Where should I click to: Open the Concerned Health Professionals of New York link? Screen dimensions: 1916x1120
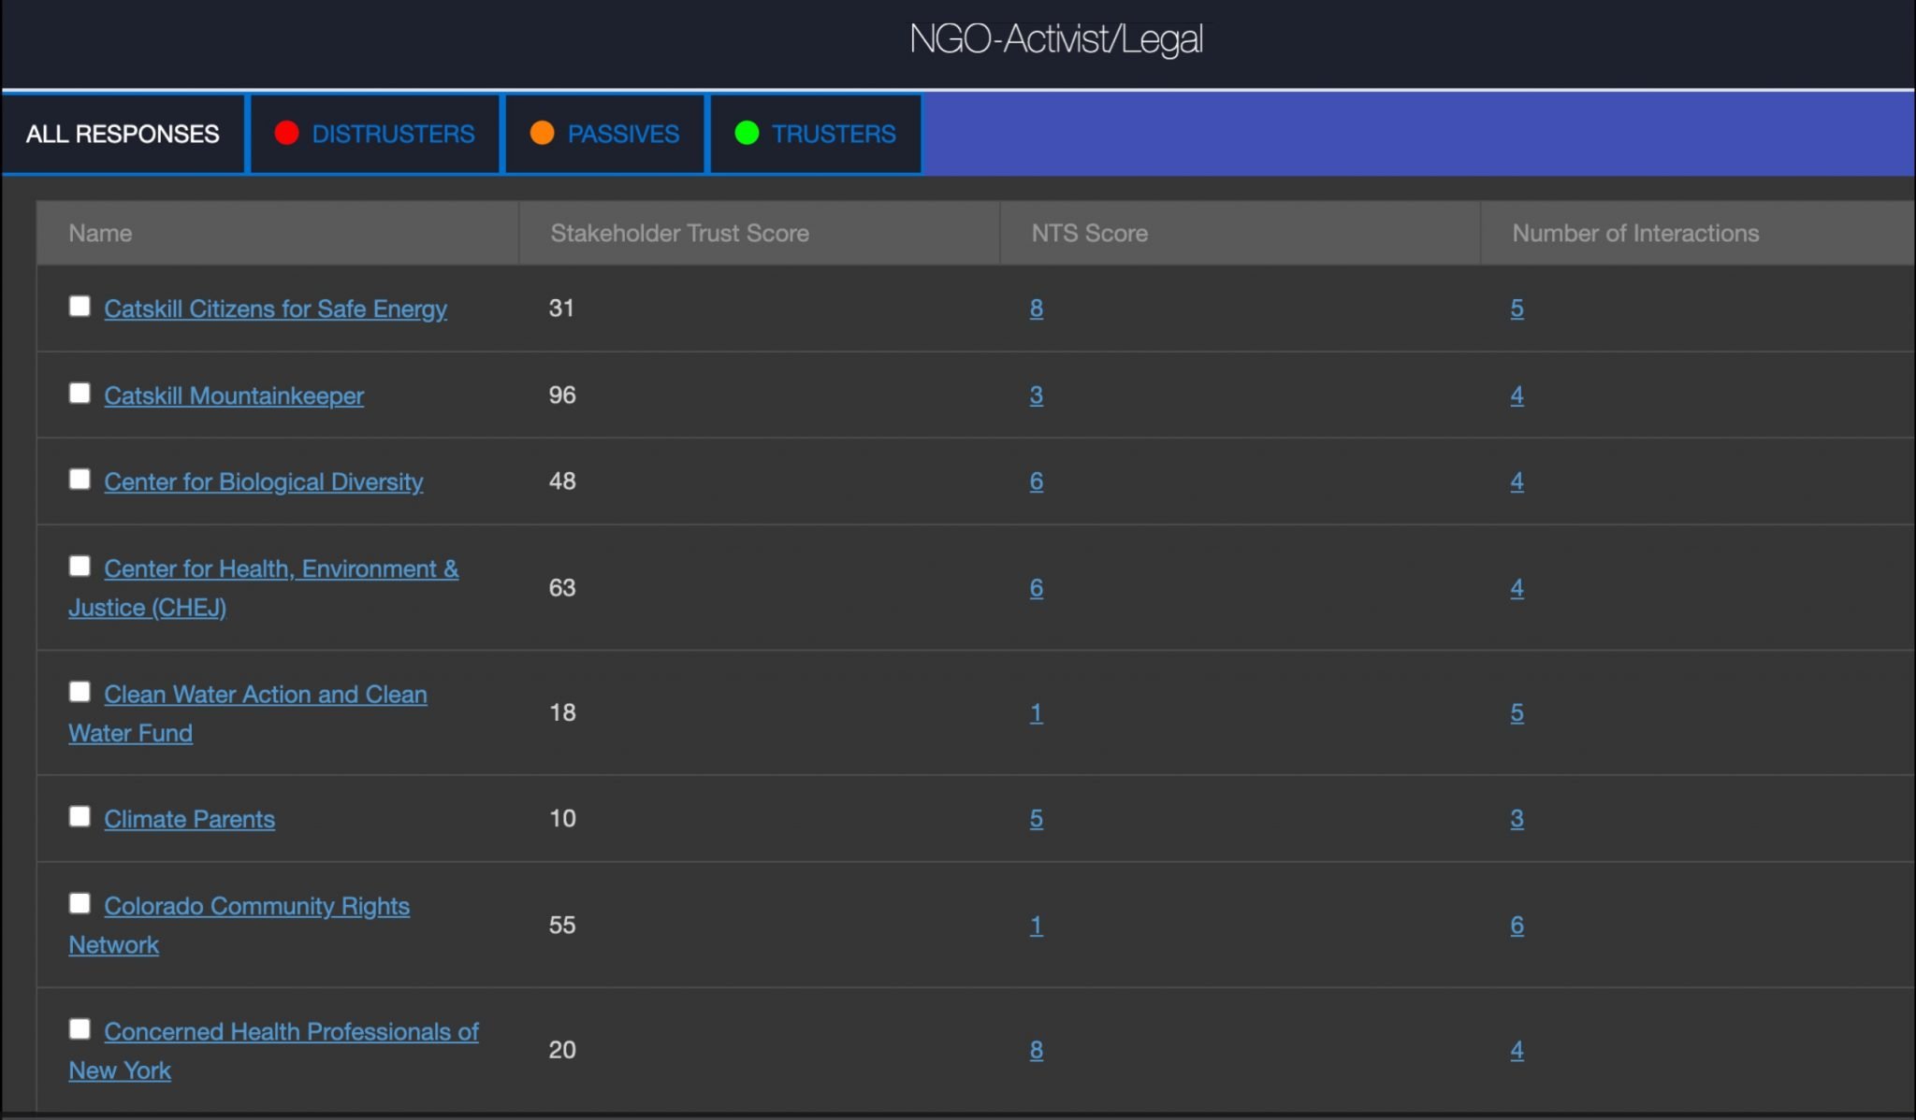pyautogui.click(x=273, y=1051)
